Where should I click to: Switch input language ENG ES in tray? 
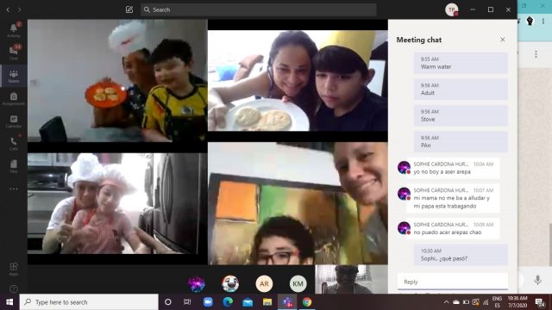pos(497,302)
